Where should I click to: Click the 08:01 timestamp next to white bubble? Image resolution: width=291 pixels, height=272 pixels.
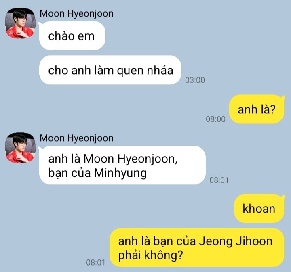coord(219,180)
